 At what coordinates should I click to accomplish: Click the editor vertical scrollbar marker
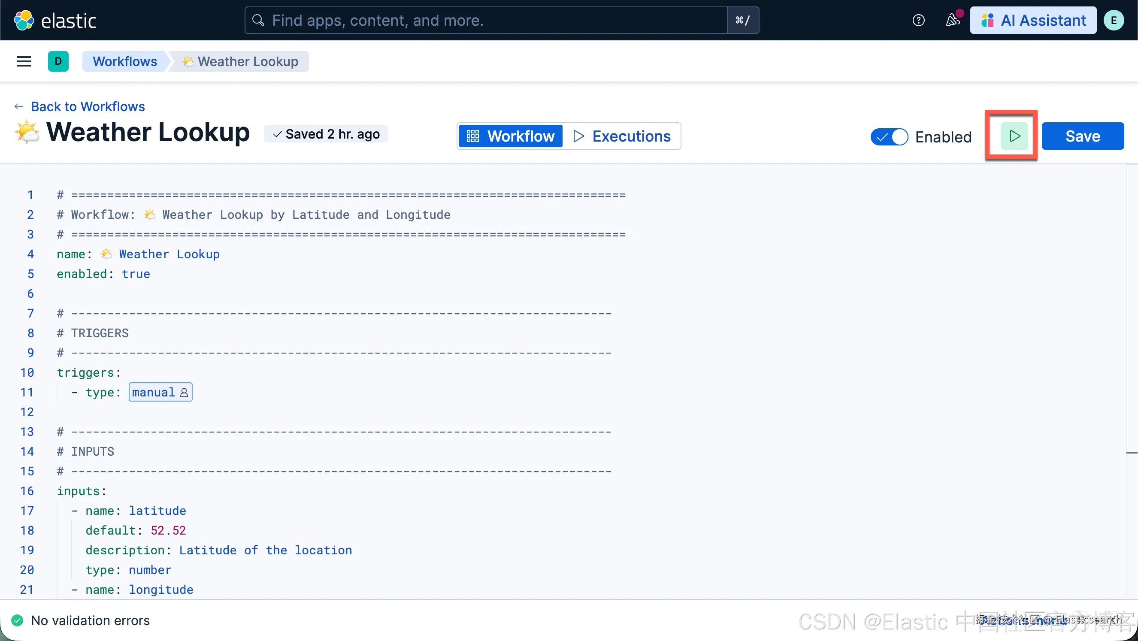tap(1132, 453)
